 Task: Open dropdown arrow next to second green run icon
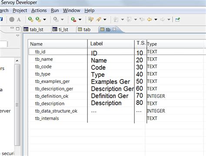44,19
